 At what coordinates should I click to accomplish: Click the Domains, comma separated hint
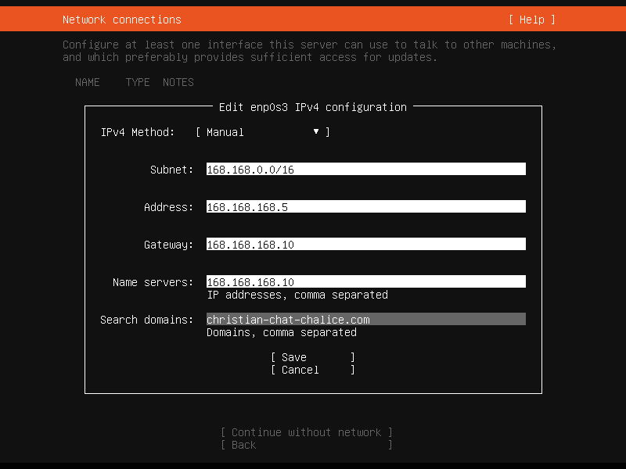[x=282, y=332]
